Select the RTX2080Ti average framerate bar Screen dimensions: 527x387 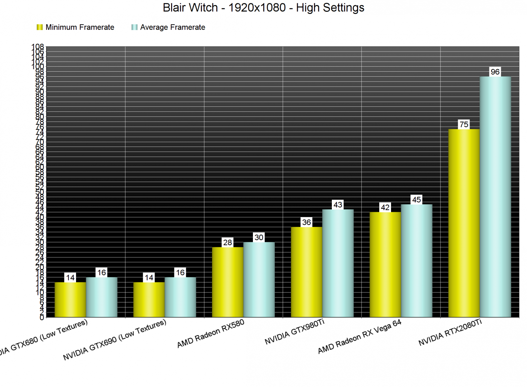(x=495, y=197)
